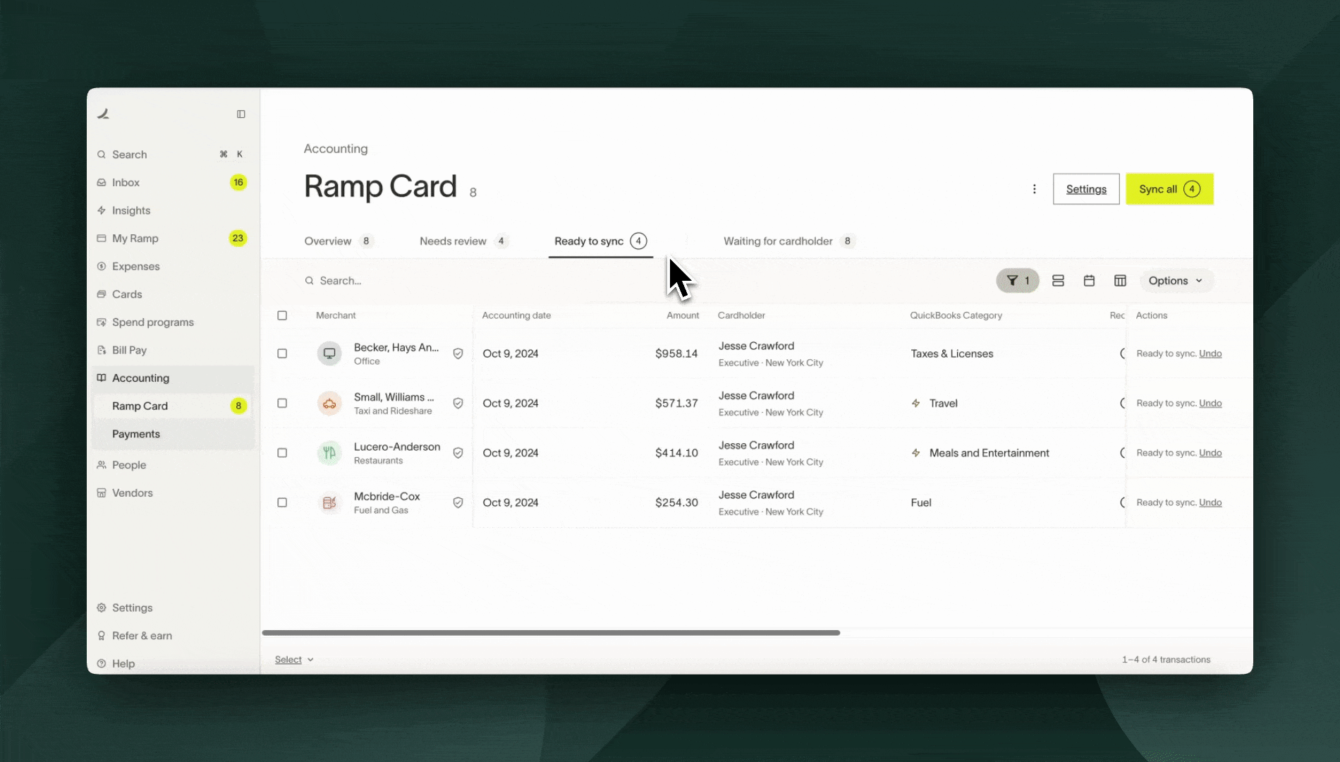Check the Mcbride-Cox row checkbox
1340x762 pixels.
coord(282,502)
